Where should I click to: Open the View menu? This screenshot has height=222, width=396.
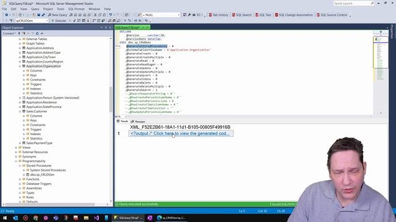(24, 9)
